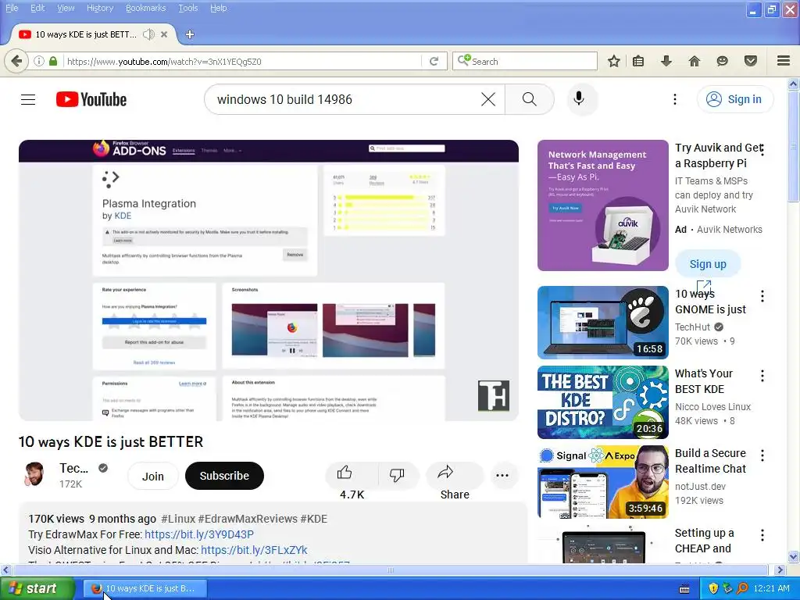Submit search with magnifier button
The width and height of the screenshot is (800, 600).
529,99
